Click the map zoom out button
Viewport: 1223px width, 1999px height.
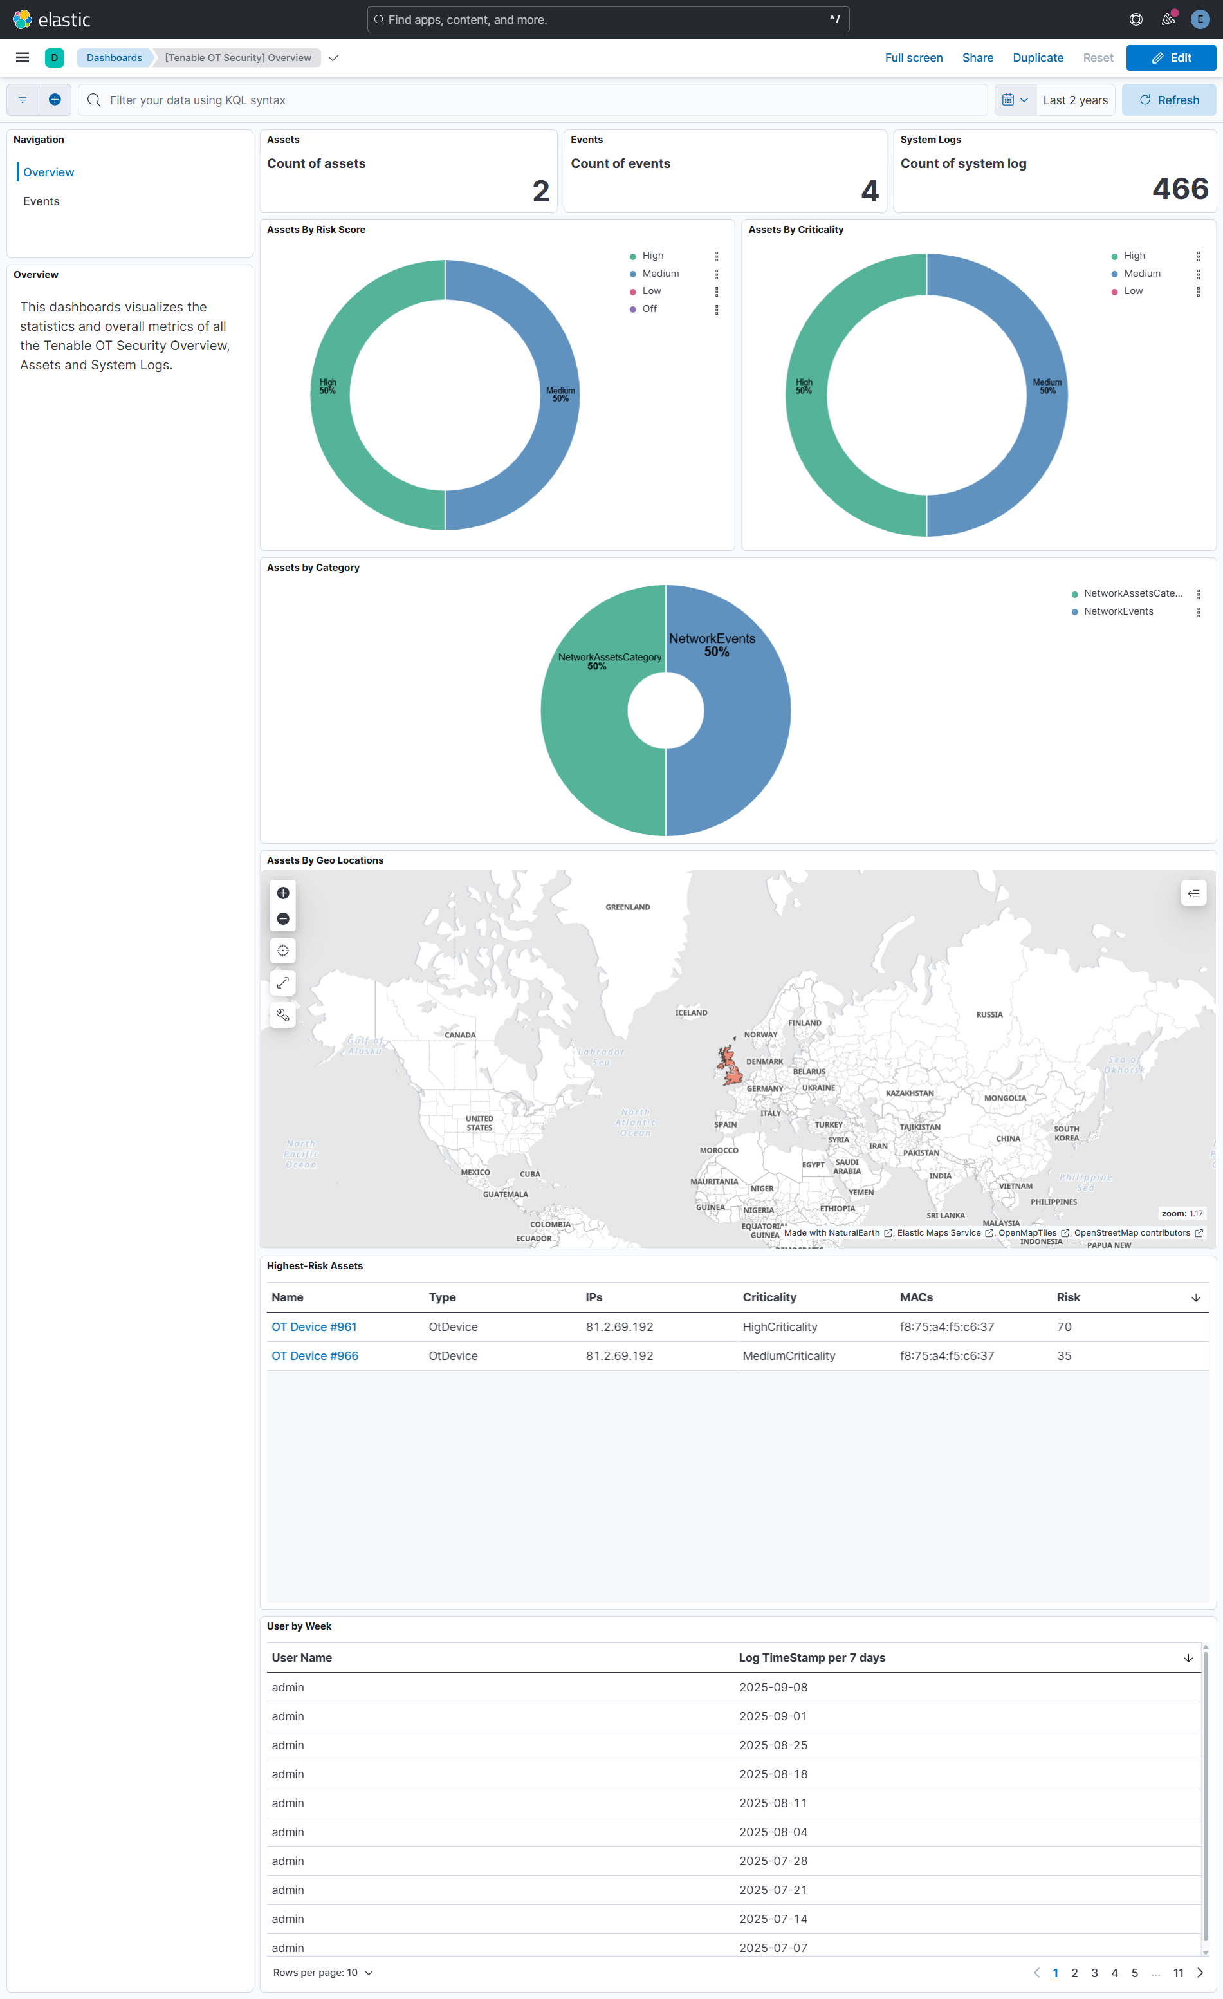(283, 918)
